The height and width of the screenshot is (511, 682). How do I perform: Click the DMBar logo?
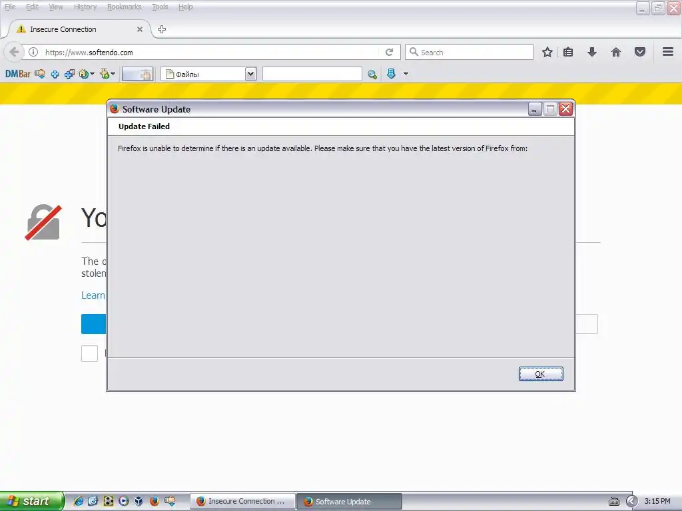[x=18, y=74]
